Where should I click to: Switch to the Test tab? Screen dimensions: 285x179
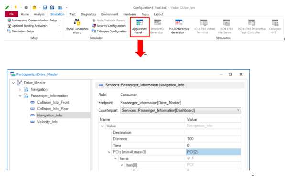point(72,14)
